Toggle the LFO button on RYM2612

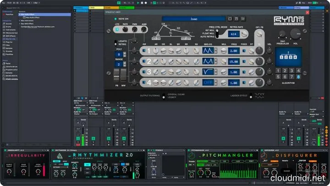[x=116, y=29]
